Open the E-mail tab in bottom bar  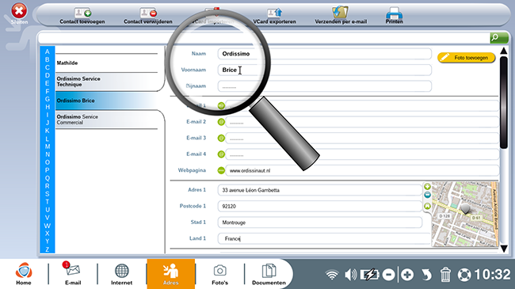73,273
